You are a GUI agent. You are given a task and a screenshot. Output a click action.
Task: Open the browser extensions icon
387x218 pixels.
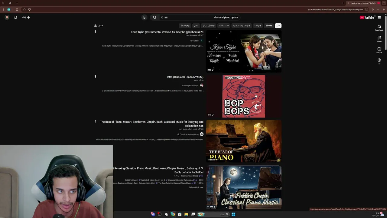click(x=17, y=9)
